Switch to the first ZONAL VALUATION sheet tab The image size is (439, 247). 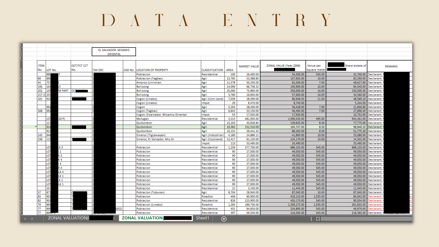click(x=81, y=218)
